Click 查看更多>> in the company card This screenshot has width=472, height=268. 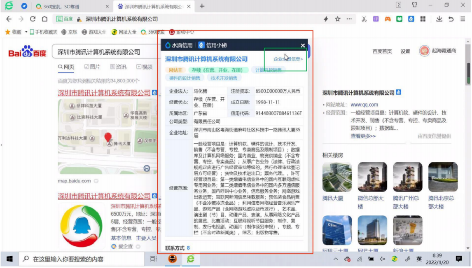coord(363,136)
